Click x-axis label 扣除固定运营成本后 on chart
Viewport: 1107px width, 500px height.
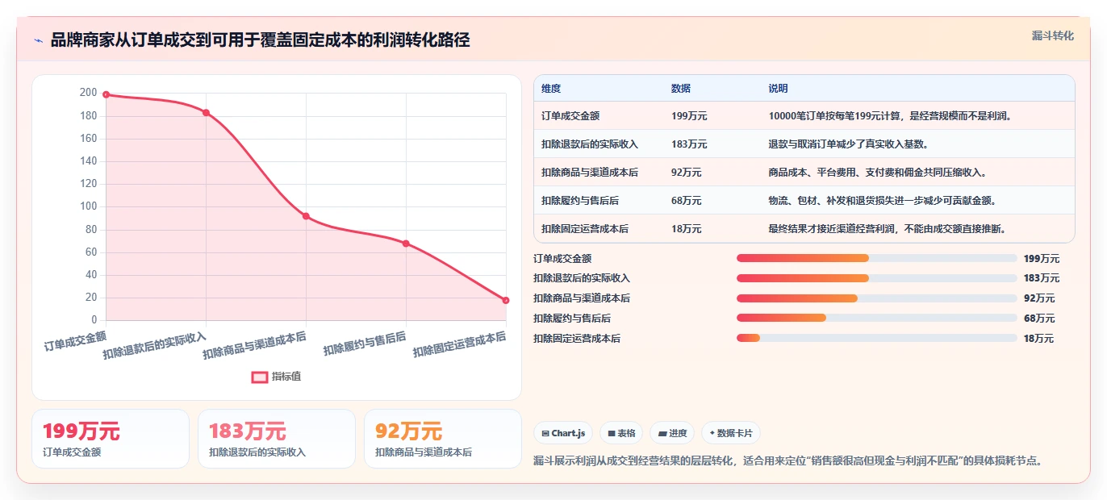tap(460, 344)
